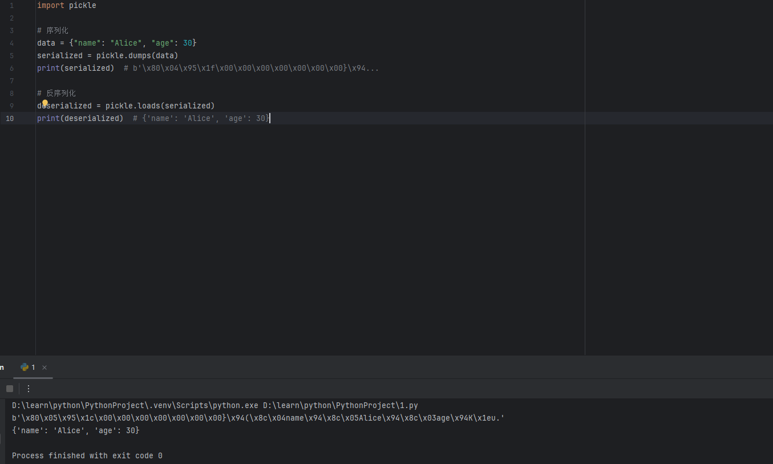Click the 1.py script path in console
773x464 pixels.
(341, 405)
